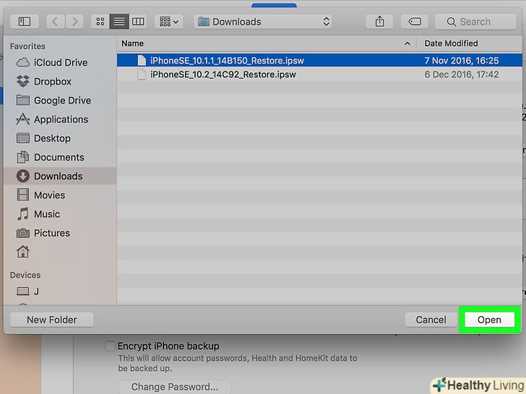The image size is (526, 394).
Task: Click Change Password button in iTunes window
Action: (174, 387)
